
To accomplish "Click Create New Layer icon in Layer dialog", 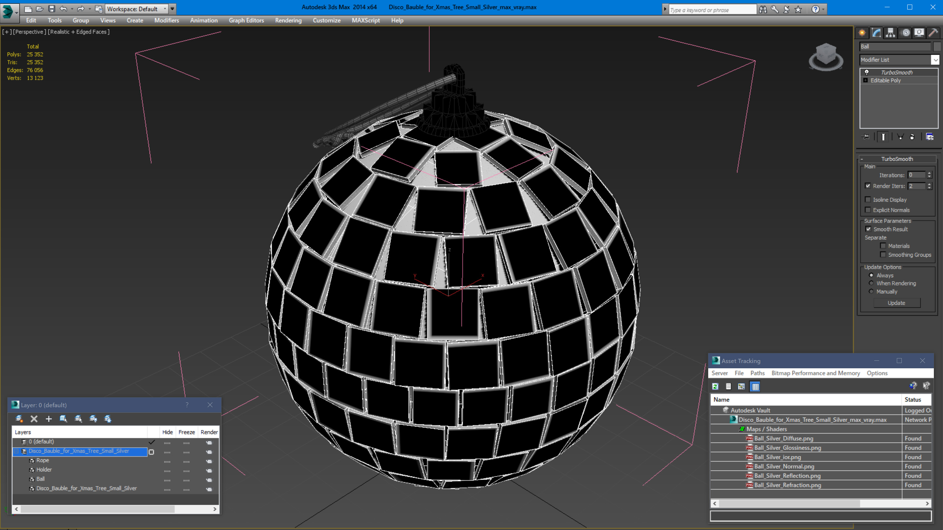I will click(19, 419).
